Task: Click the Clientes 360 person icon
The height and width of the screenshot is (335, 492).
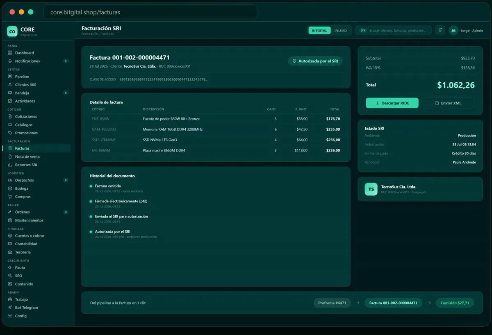Action: tap(10, 85)
